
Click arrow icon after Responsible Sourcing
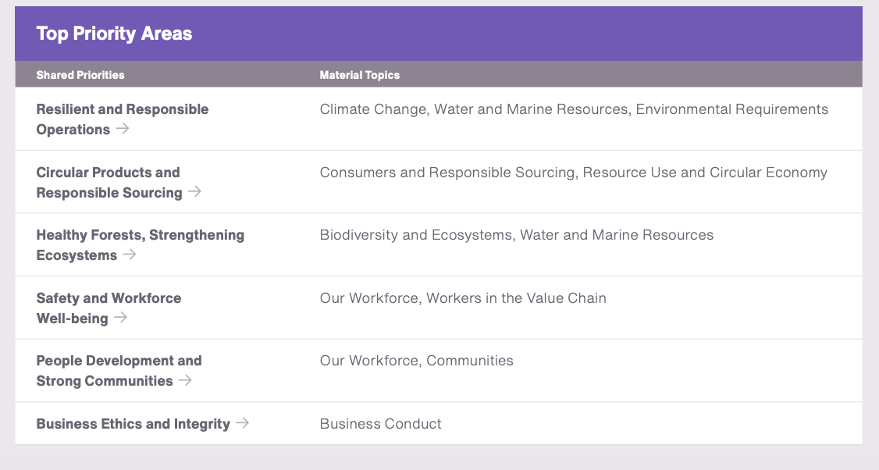click(x=194, y=191)
